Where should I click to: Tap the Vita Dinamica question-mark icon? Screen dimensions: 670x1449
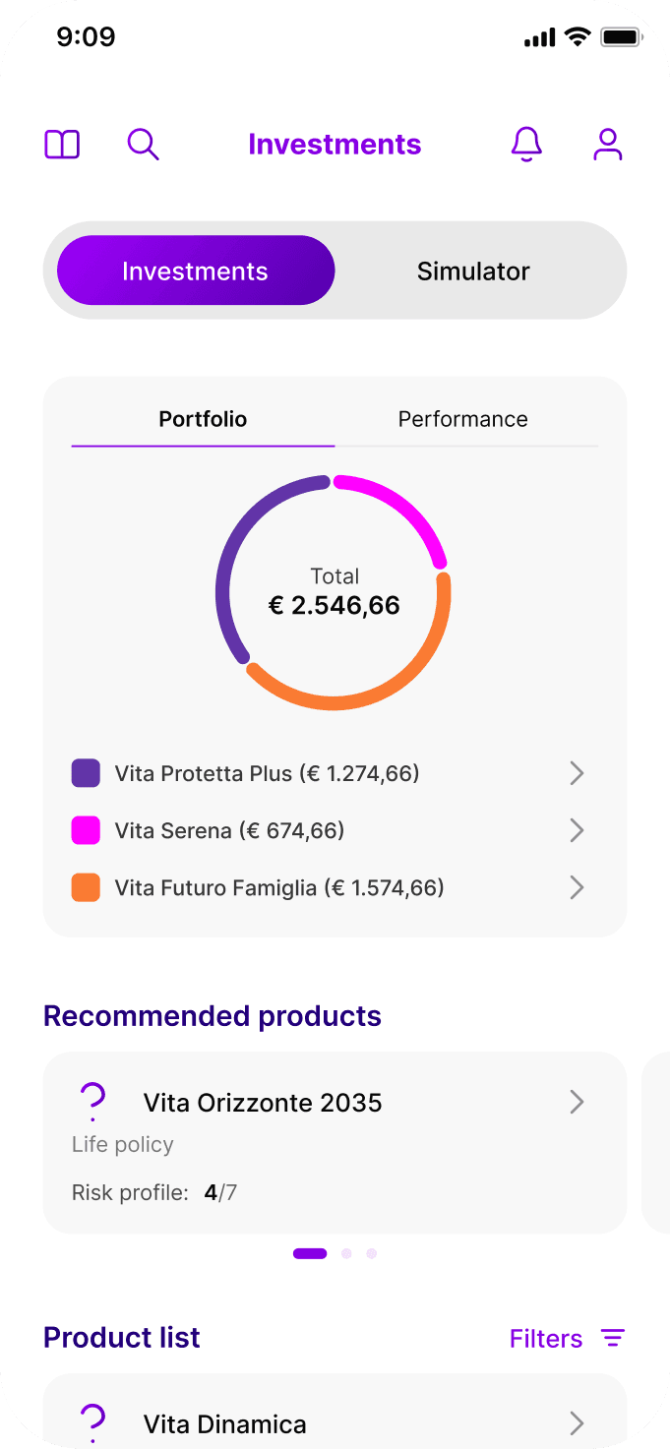tap(92, 1423)
